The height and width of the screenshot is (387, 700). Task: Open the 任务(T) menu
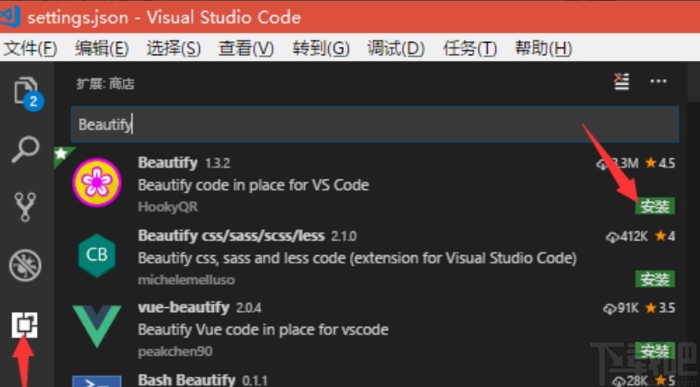(x=470, y=49)
